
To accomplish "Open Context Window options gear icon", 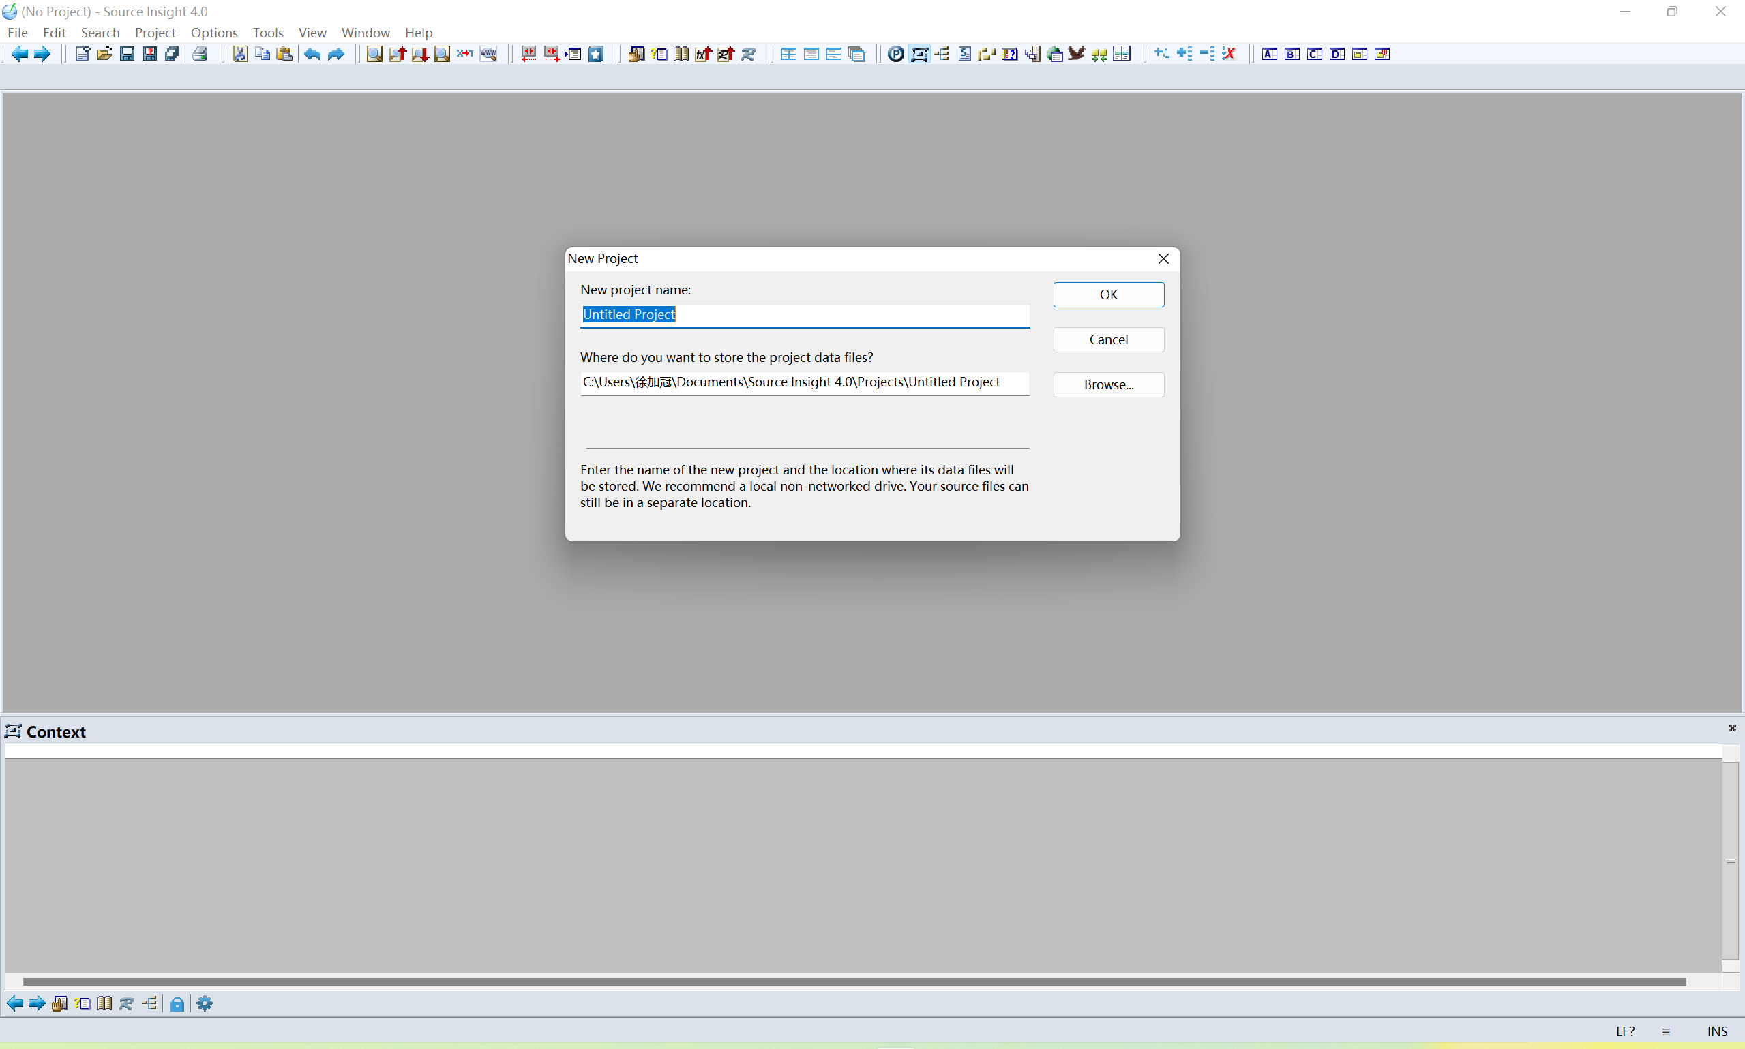I will click(x=205, y=1004).
